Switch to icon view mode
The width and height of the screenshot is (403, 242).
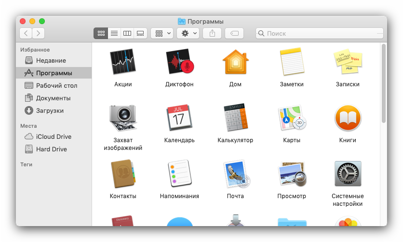pyautogui.click(x=101, y=33)
